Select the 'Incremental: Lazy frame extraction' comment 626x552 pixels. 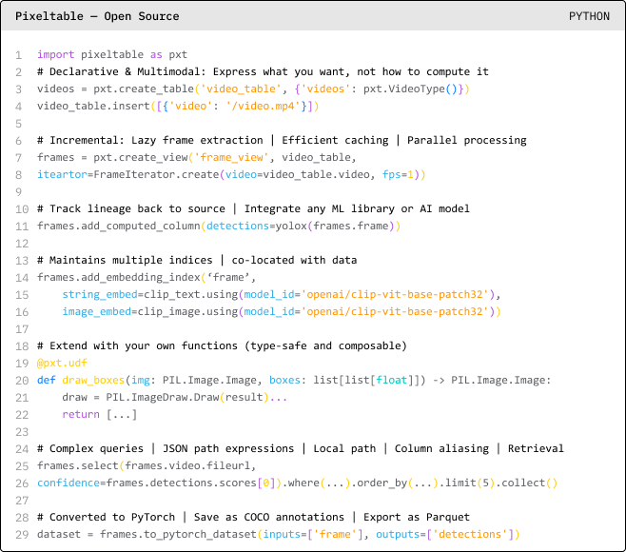pos(282,141)
